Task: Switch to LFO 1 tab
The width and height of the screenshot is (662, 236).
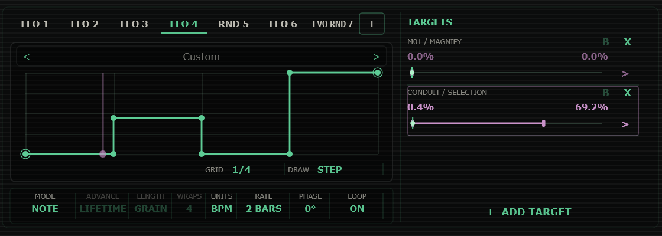Action: tap(35, 24)
